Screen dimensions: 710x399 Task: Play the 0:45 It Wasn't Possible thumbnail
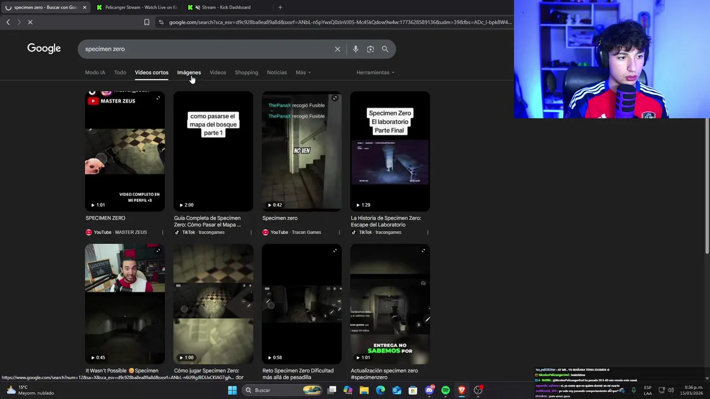tap(125, 304)
